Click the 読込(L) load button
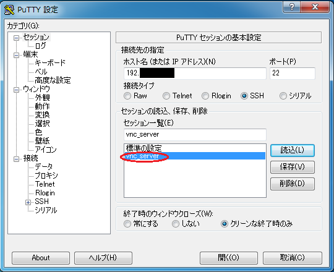This screenshot has width=334, height=272. click(x=292, y=150)
